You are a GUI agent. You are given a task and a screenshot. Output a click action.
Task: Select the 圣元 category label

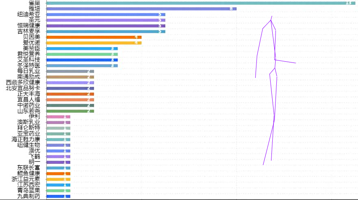coord(34,20)
